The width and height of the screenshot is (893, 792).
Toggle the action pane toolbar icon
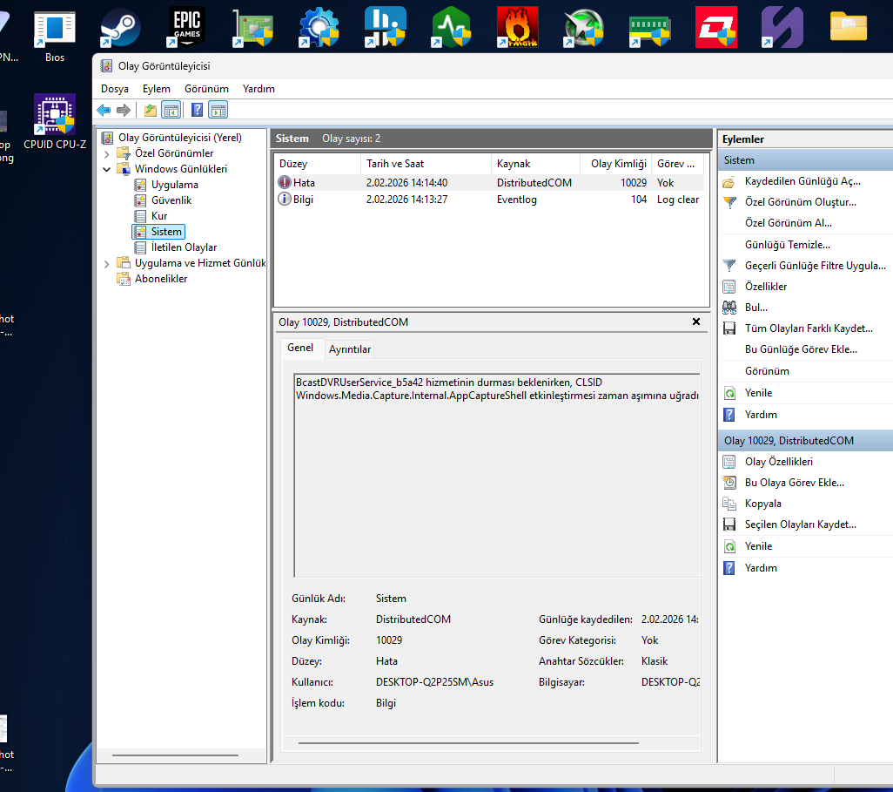pyautogui.click(x=218, y=110)
